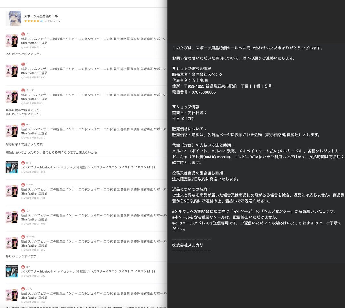Viewport: 345px width, 308px height.
Task: Click the スポーツ用品特価セール shop name
Action: (x=41, y=16)
